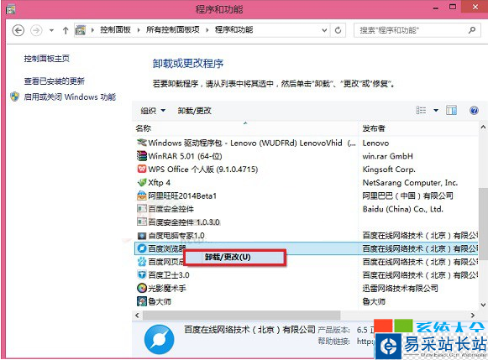The height and width of the screenshot is (360, 488).
Task: Sort list by 发布者 column header
Action: click(x=374, y=128)
